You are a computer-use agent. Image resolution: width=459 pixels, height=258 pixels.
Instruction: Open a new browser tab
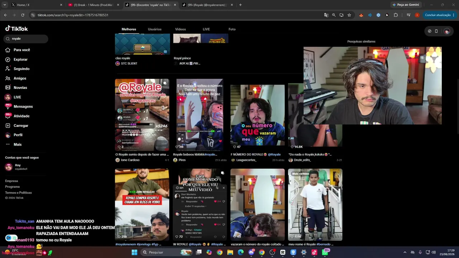click(x=240, y=5)
